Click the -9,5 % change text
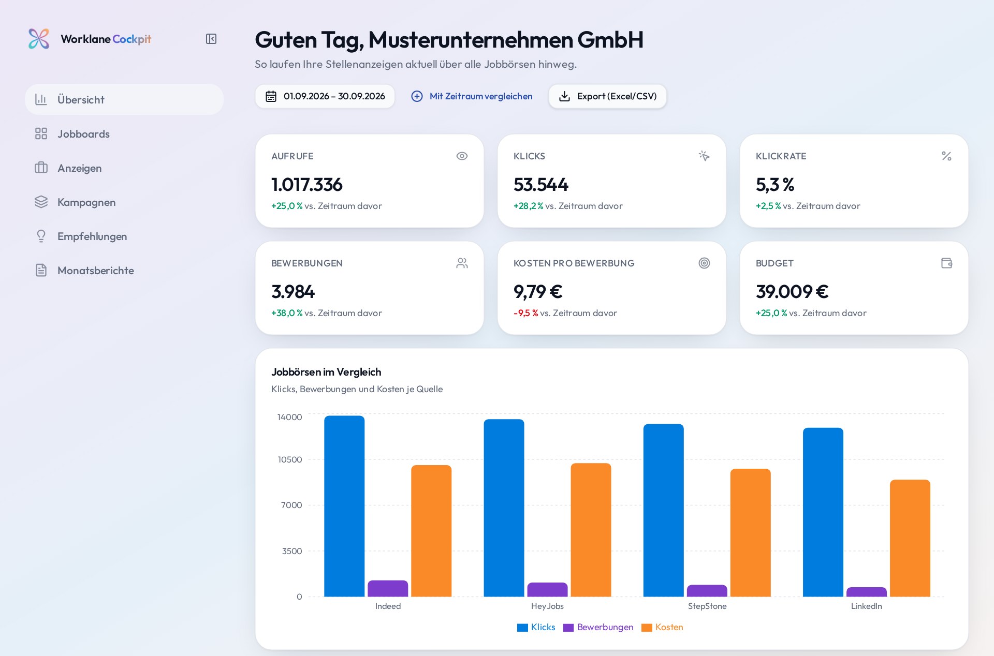Screen dimensions: 994x656 pos(525,313)
